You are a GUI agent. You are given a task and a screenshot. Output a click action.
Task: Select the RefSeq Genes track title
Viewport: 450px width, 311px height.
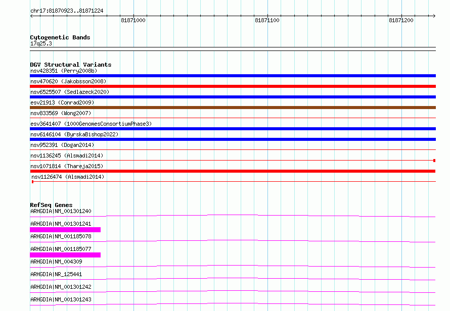click(52, 205)
